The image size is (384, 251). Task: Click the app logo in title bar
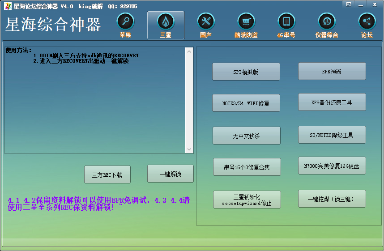point(8,6)
